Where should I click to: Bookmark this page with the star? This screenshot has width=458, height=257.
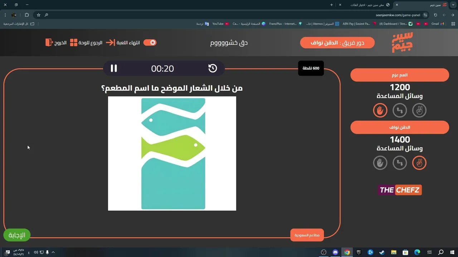pyautogui.click(x=39, y=15)
